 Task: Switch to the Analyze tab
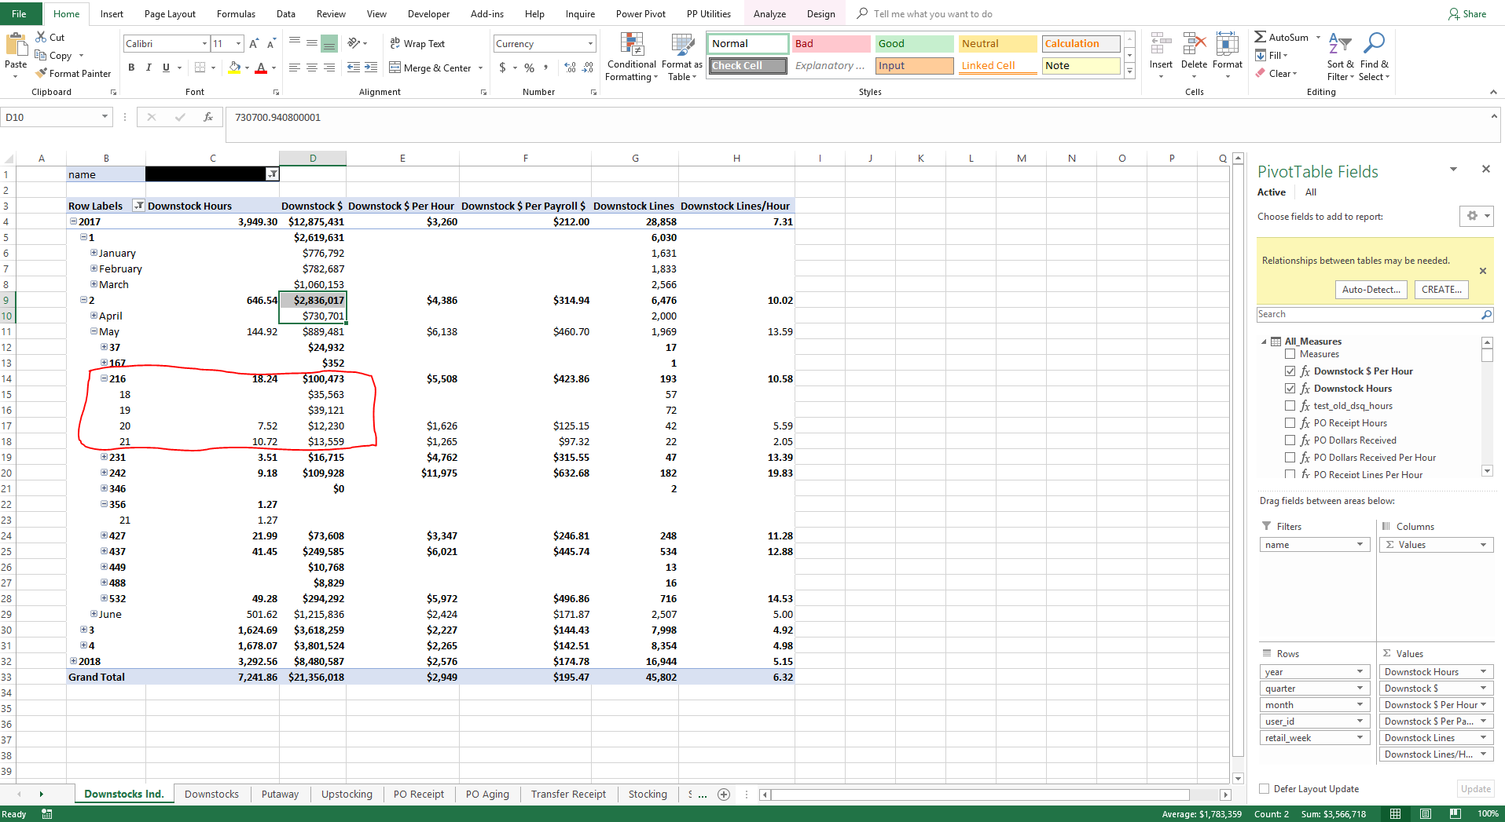click(x=769, y=13)
